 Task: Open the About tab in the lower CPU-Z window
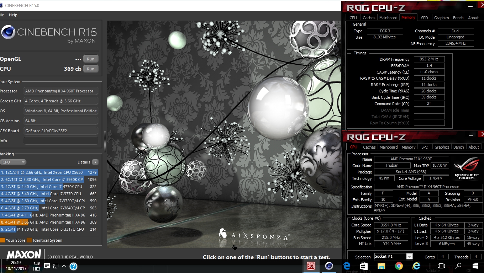tap(474, 147)
